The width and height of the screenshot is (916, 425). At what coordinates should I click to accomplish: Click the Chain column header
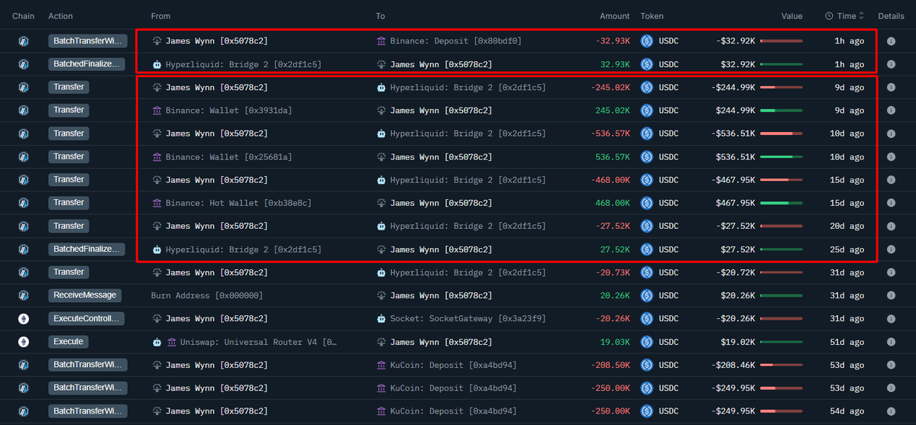pyautogui.click(x=24, y=16)
